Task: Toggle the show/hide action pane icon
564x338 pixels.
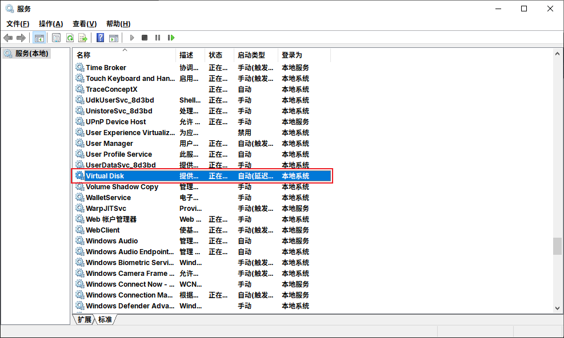Action: click(114, 38)
